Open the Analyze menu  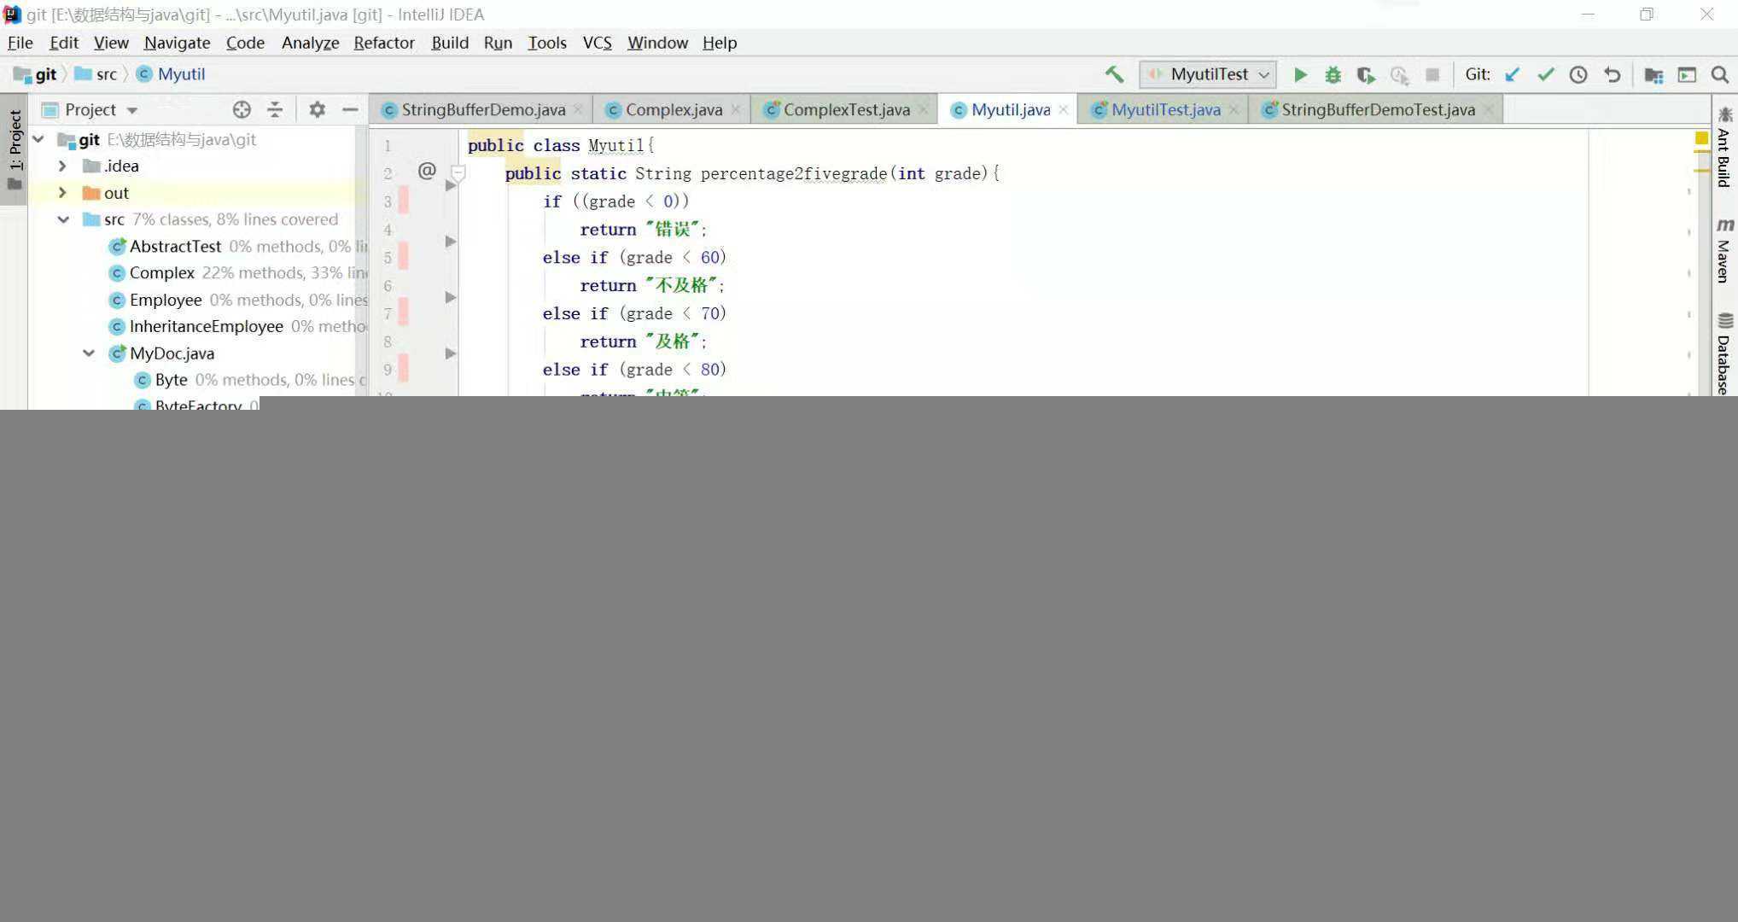pos(310,43)
